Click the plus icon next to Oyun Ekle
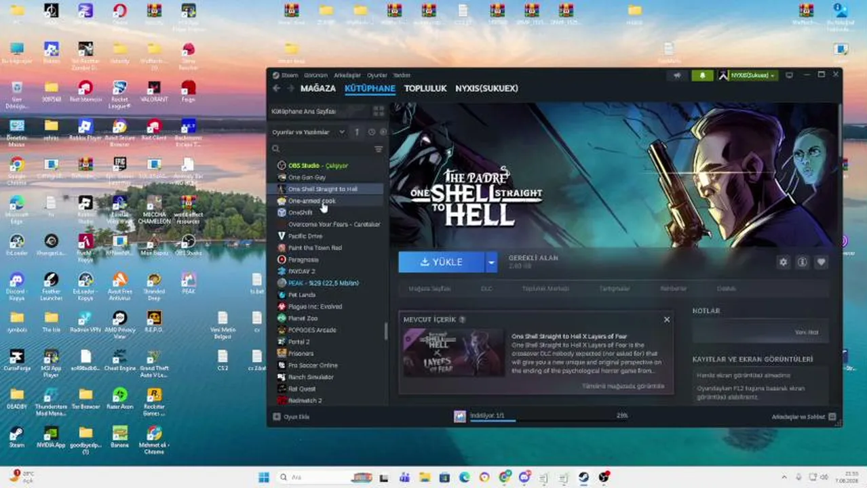The height and width of the screenshot is (488, 867). coord(276,417)
